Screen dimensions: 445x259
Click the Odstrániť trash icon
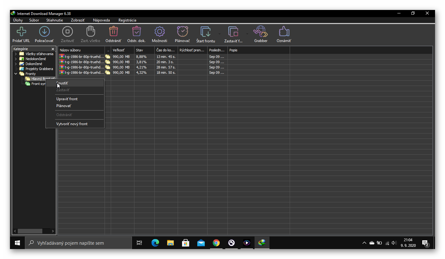113,32
